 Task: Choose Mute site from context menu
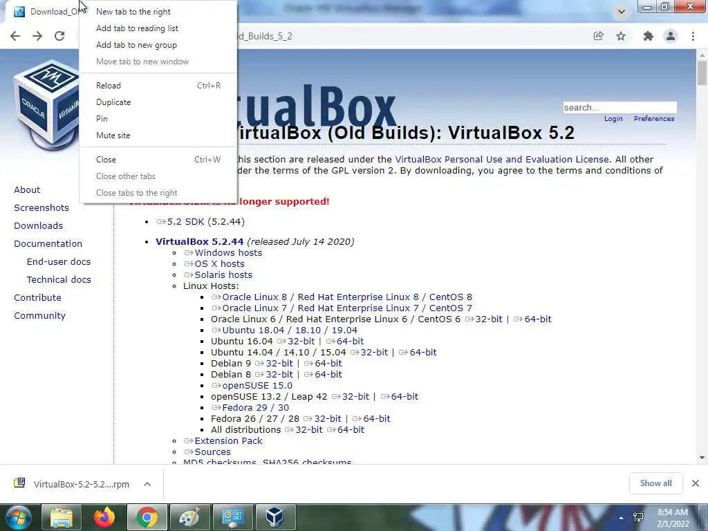[x=158, y=136]
